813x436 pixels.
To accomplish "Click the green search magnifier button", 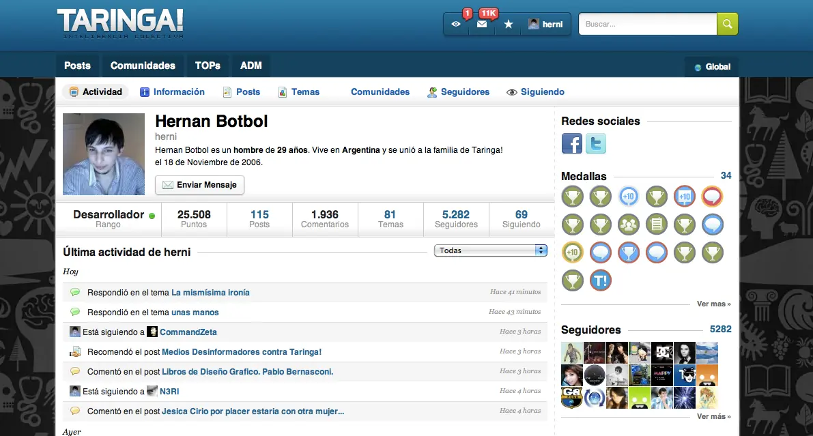I will point(727,24).
